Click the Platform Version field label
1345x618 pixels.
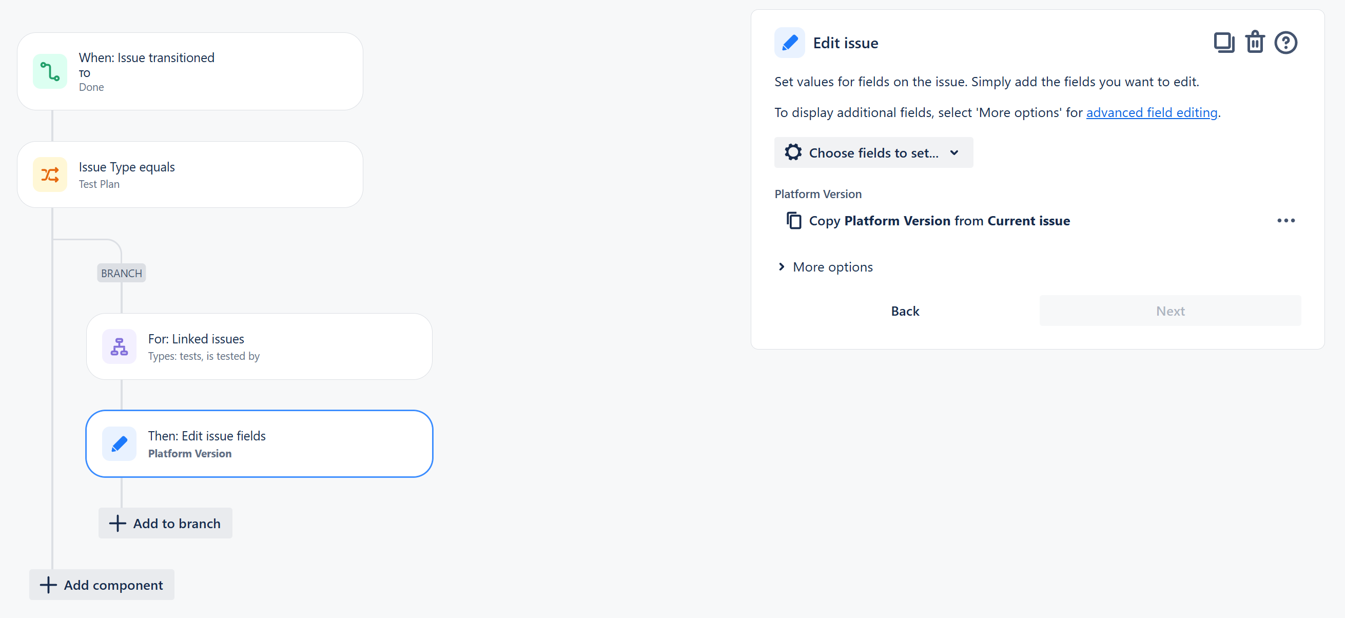tap(817, 195)
